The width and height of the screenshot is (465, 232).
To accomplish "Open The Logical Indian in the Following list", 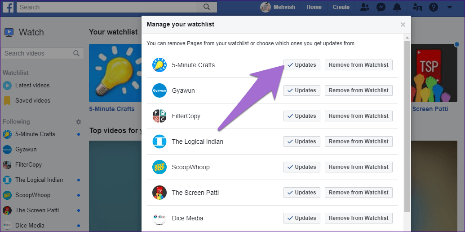I will coord(39,180).
